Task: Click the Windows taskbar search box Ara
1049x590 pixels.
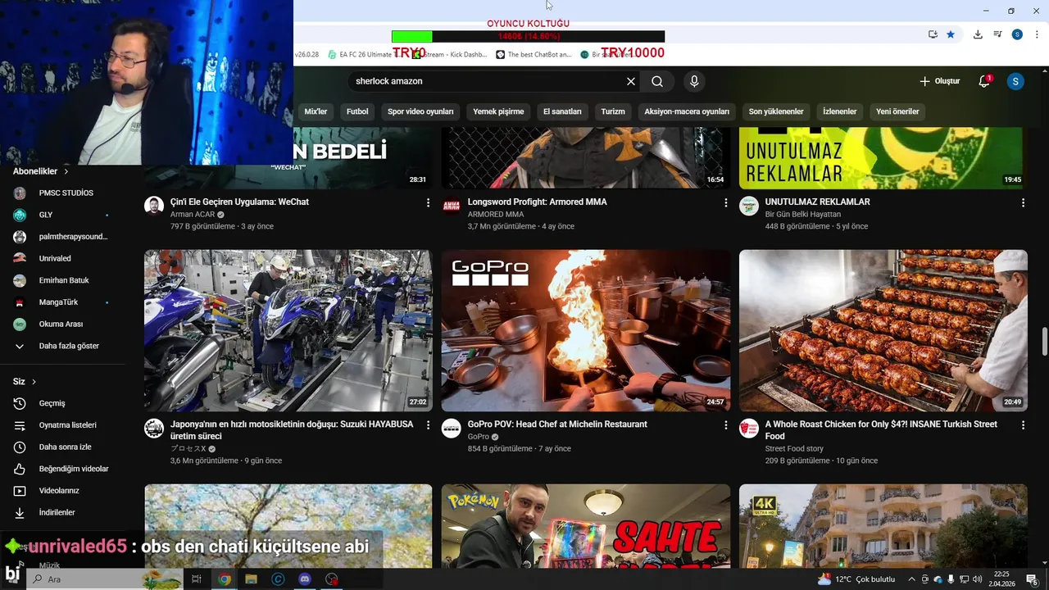Action: 105,579
